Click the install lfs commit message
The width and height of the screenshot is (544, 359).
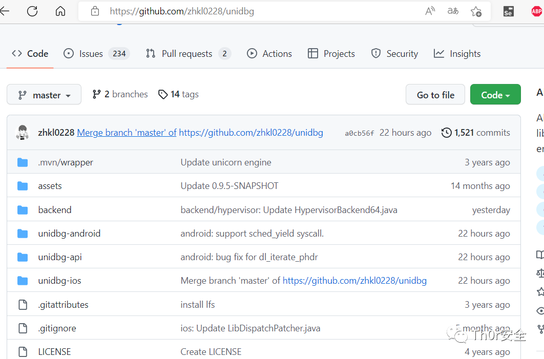[x=198, y=305]
